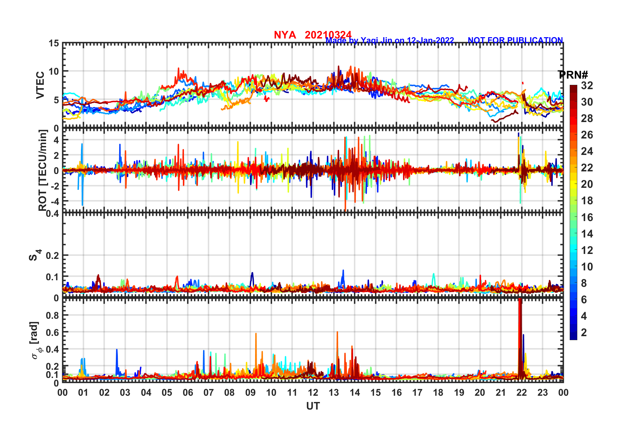Click the "09" hour tick on the UT axis
626x425 pixels.
[250, 393]
